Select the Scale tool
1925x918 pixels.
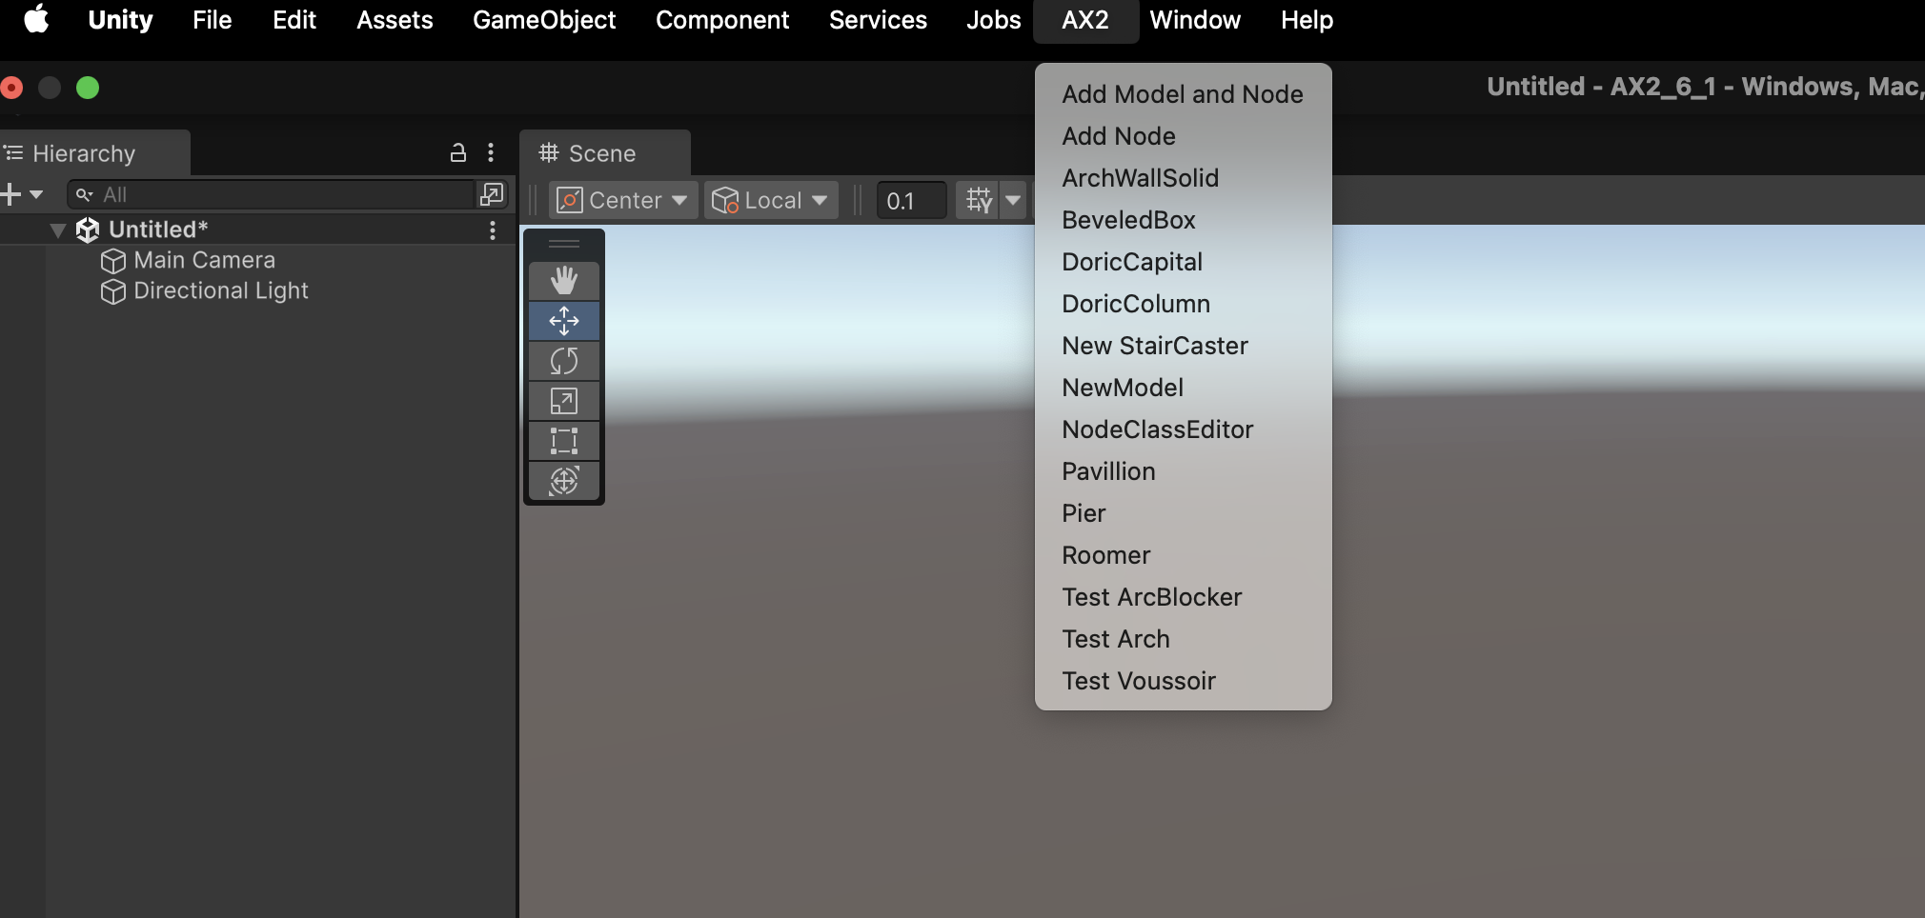click(x=564, y=401)
